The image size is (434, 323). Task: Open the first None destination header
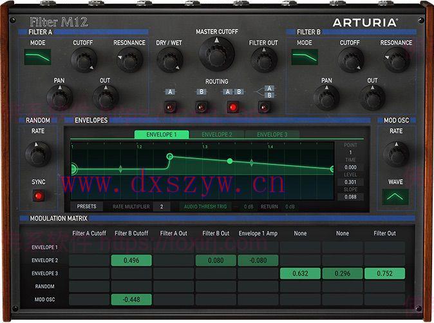click(300, 233)
